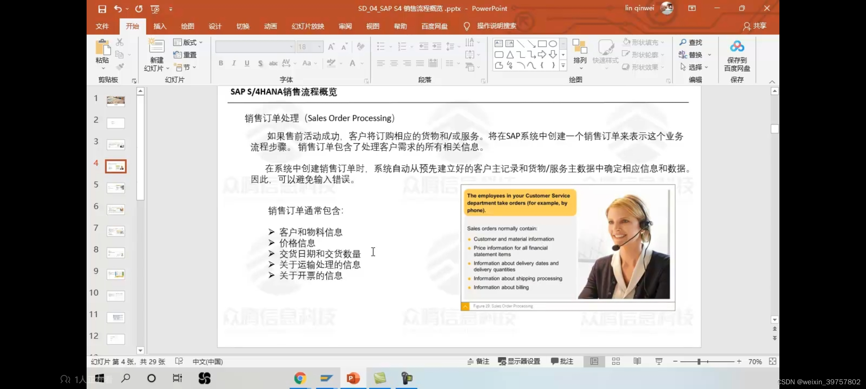Click the Quick Styles icon
This screenshot has height=389, width=866.
point(606,47)
